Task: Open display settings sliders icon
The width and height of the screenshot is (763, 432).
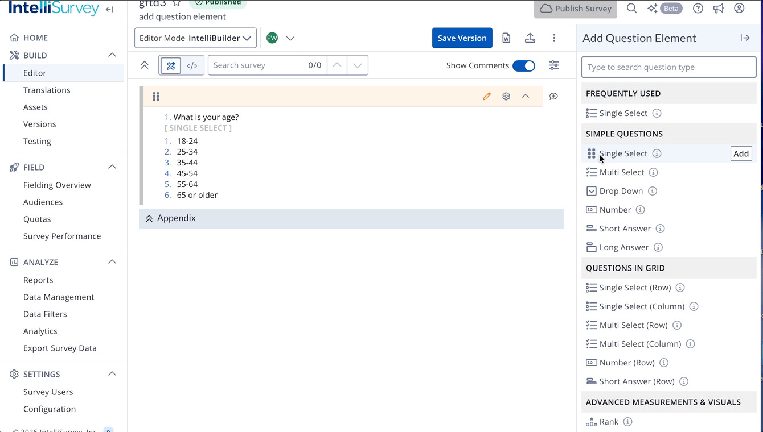Action: pyautogui.click(x=554, y=65)
